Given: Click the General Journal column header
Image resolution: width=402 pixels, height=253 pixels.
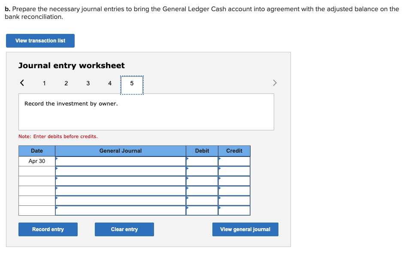Looking at the screenshot, I should click(x=121, y=151).
